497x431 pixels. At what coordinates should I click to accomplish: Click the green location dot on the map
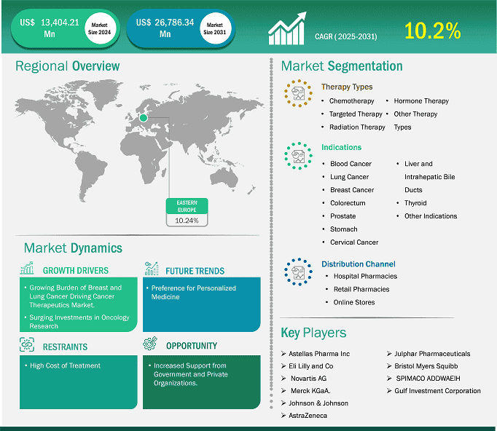point(144,118)
